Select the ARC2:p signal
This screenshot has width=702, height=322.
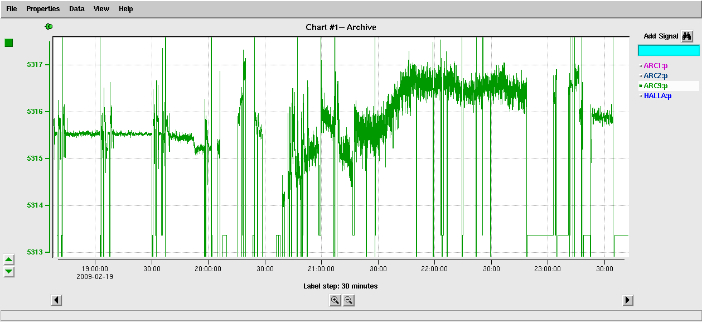point(655,76)
